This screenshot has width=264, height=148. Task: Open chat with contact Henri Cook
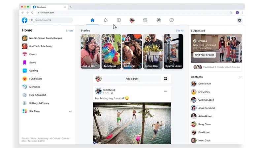[x=201, y=140]
